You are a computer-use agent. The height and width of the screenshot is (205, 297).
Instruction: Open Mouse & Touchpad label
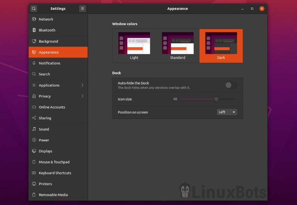(x=54, y=162)
